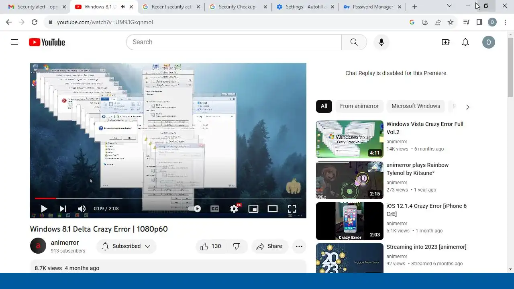Share this page from the address bar

pyautogui.click(x=437, y=22)
